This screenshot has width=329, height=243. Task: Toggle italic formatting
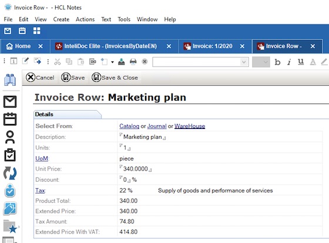[x=289, y=62]
